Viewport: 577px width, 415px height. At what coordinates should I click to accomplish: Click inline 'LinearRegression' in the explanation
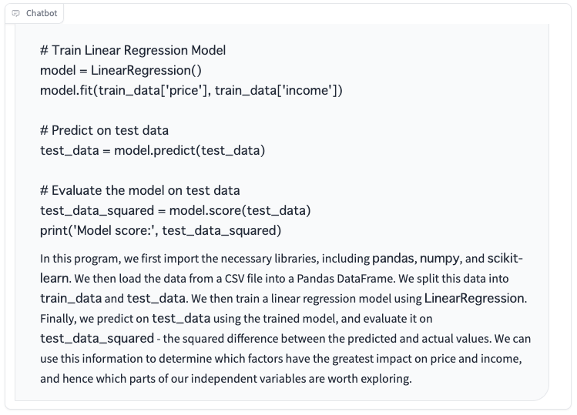475,299
